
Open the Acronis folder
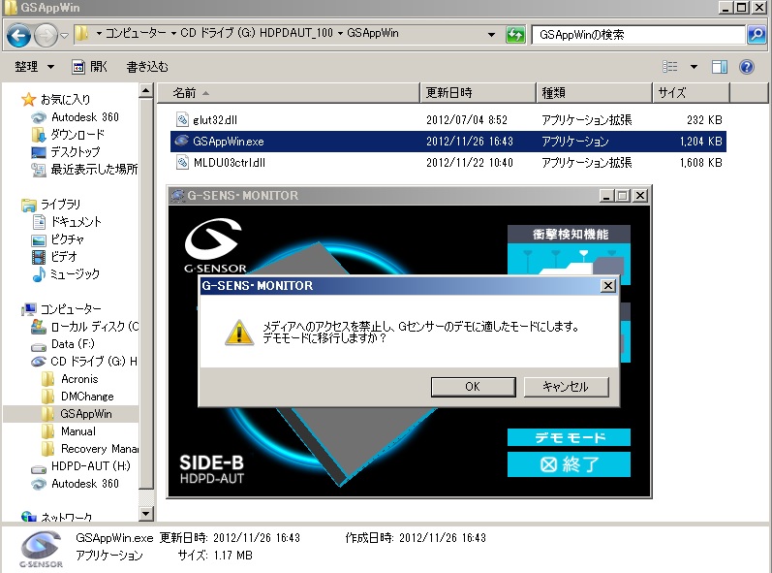tap(79, 379)
